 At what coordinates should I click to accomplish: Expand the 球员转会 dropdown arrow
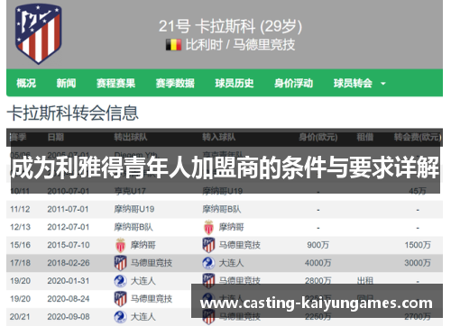(x=383, y=84)
